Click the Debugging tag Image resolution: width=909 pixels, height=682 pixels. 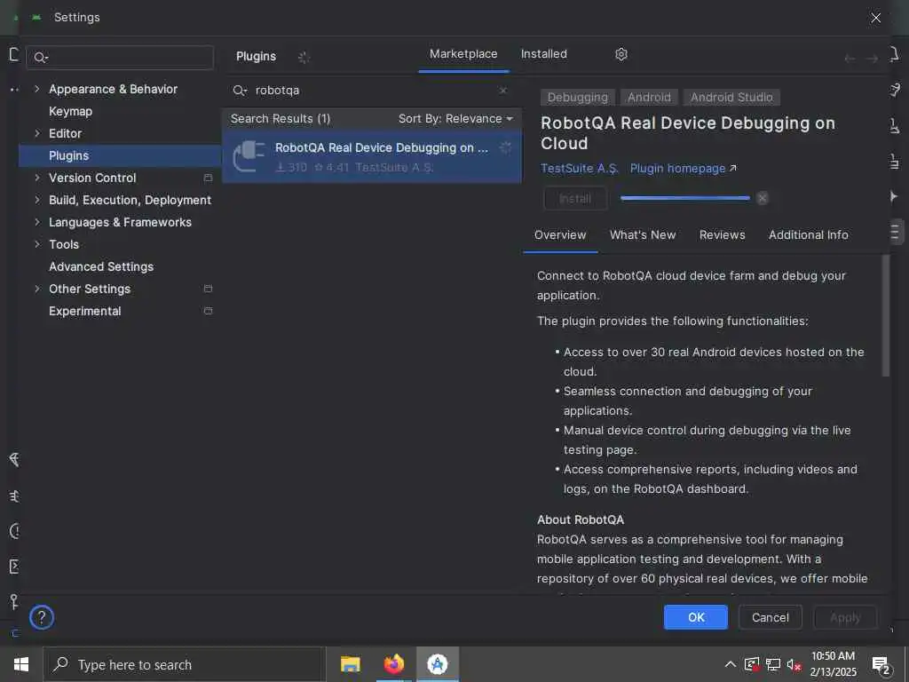coord(577,97)
